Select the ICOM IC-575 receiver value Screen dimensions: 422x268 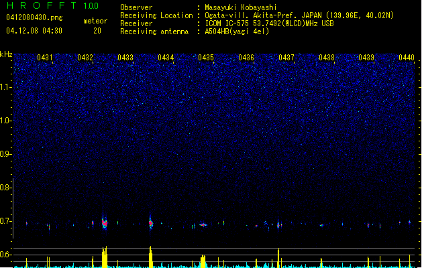point(269,23)
